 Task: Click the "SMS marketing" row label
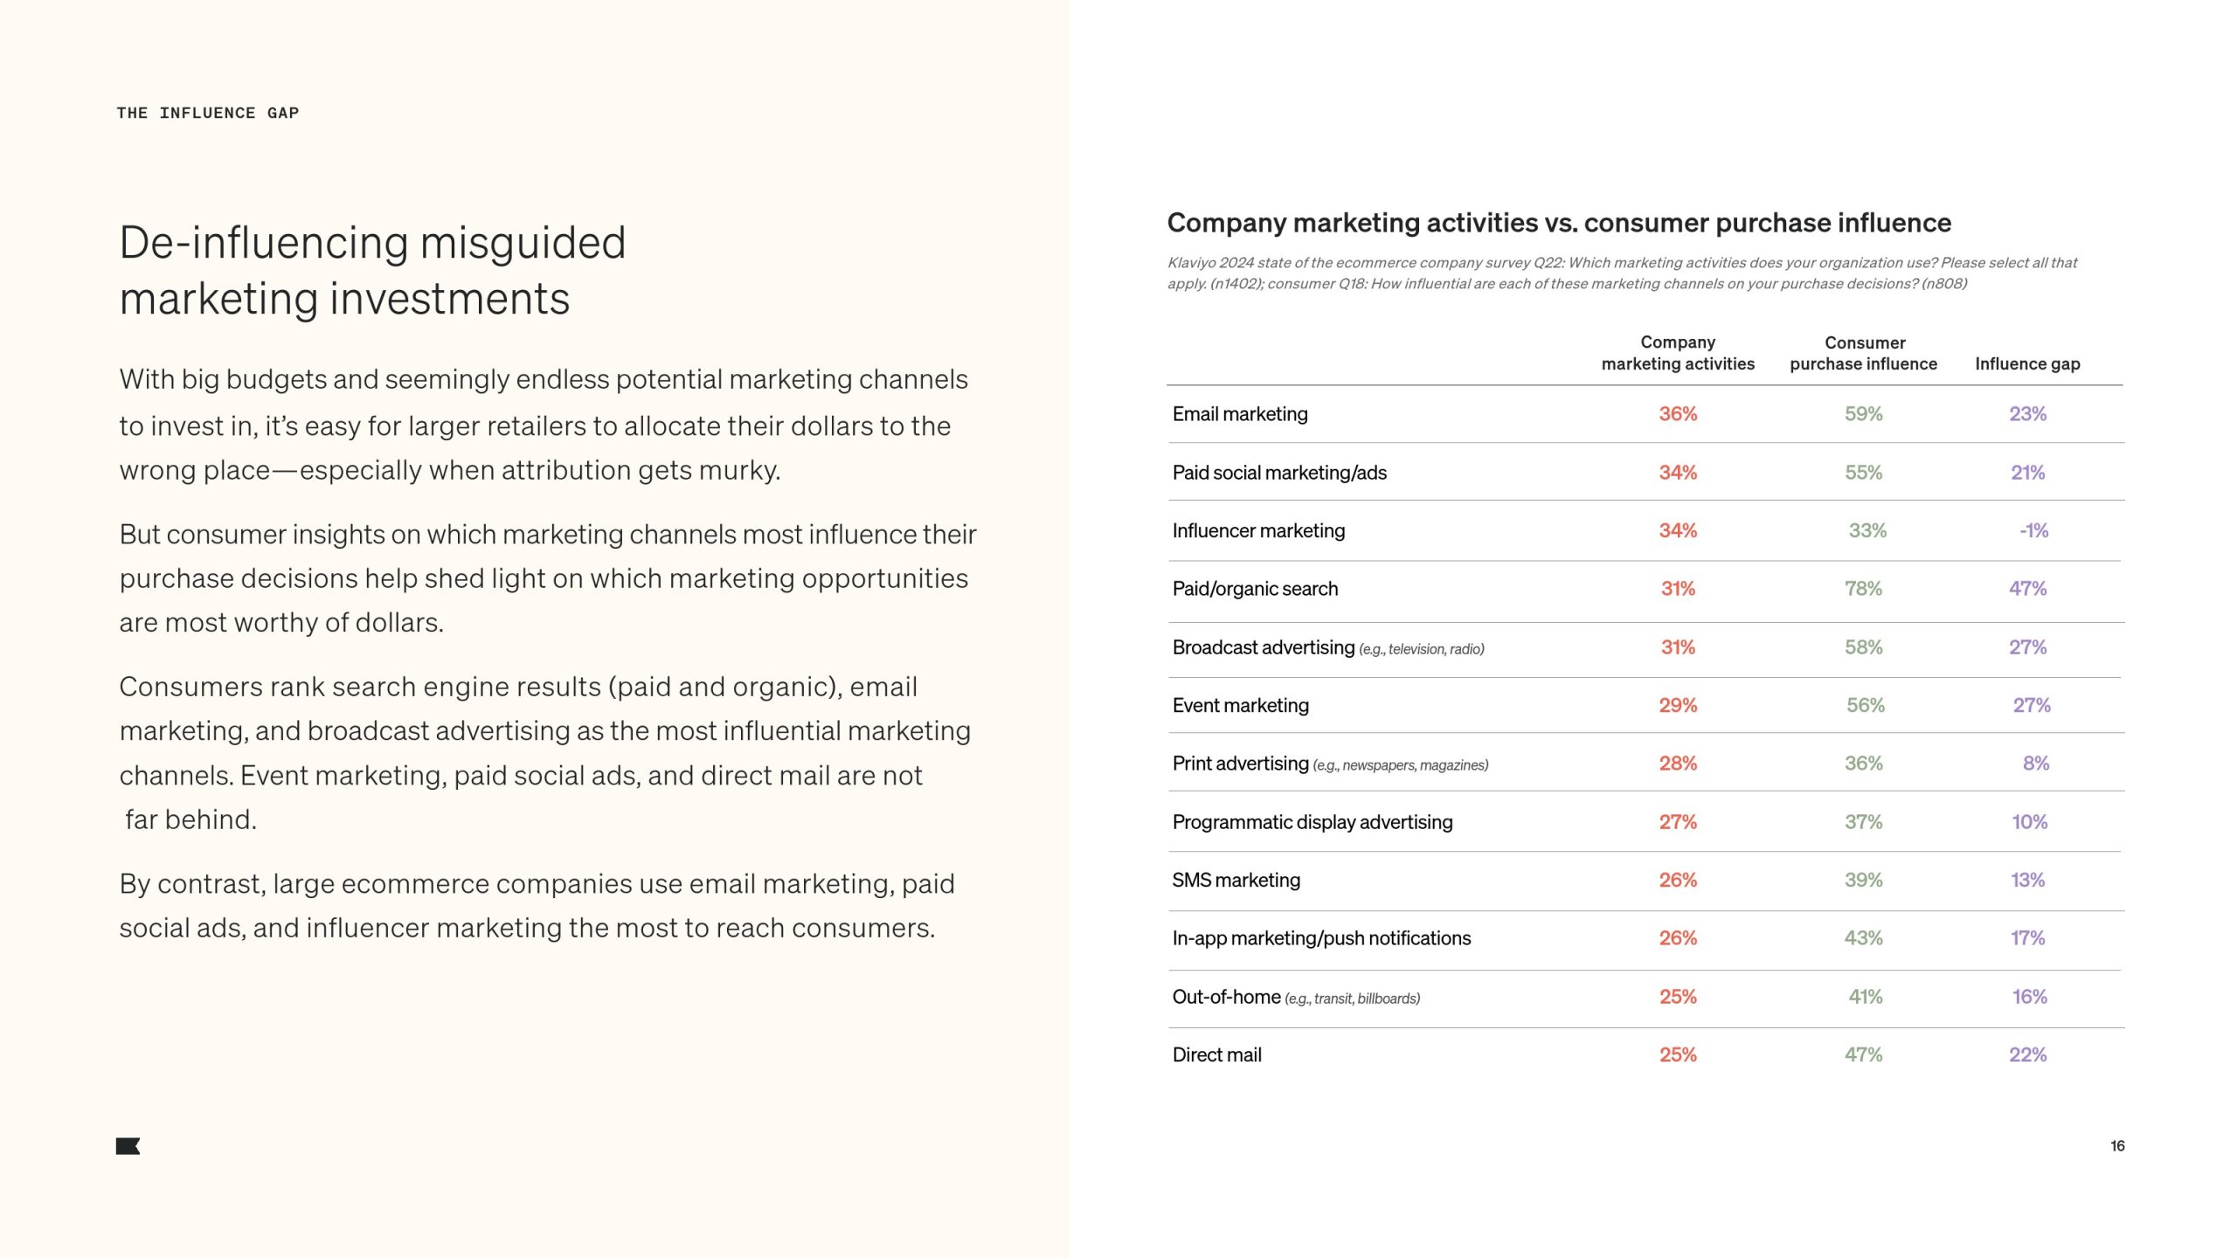click(1236, 880)
